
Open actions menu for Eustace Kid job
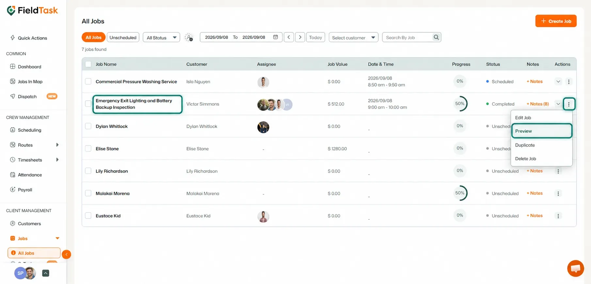[x=558, y=216]
